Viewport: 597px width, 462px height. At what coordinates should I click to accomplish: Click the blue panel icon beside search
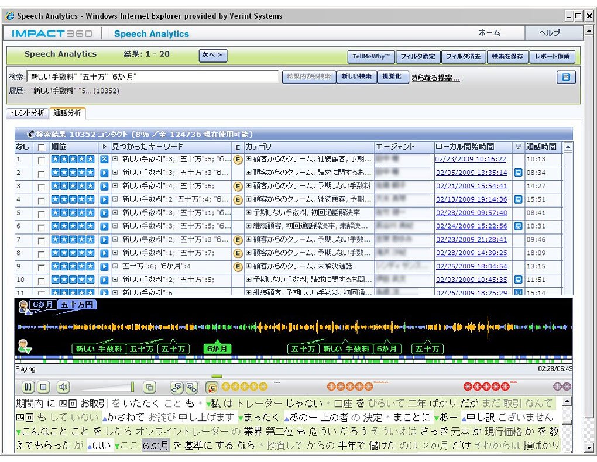pos(566,77)
